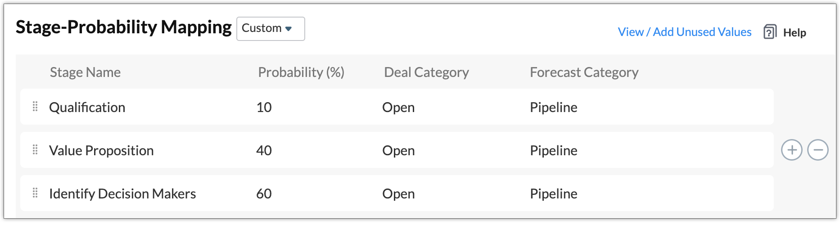Grab the Qualification row drag handle
This screenshot has width=840, height=225.
click(35, 107)
